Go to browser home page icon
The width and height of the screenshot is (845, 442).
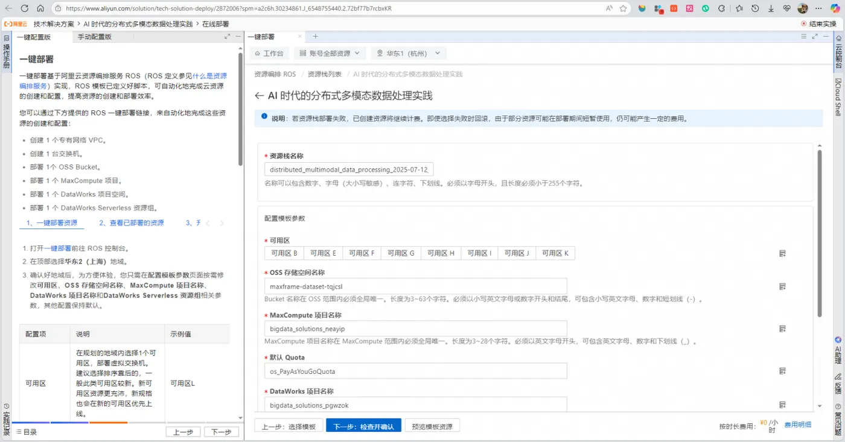[x=40, y=8]
